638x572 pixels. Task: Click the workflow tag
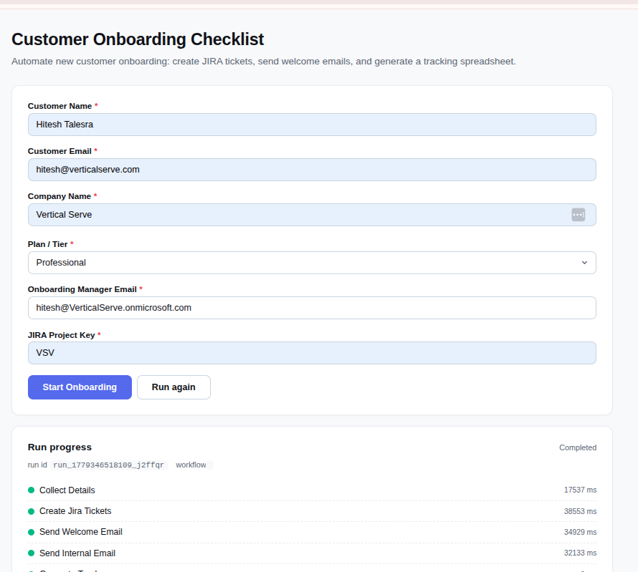coord(191,465)
